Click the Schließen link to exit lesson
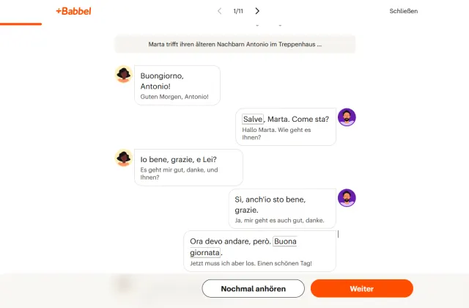Image resolution: width=469 pixels, height=308 pixels. click(403, 11)
